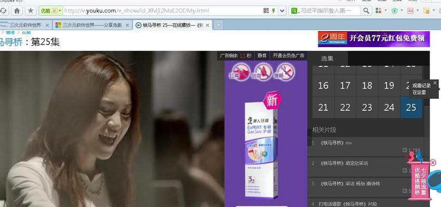441x207 pixels.
Task: Expand the dropdown beside the apps grid icon
Action: coord(385,11)
